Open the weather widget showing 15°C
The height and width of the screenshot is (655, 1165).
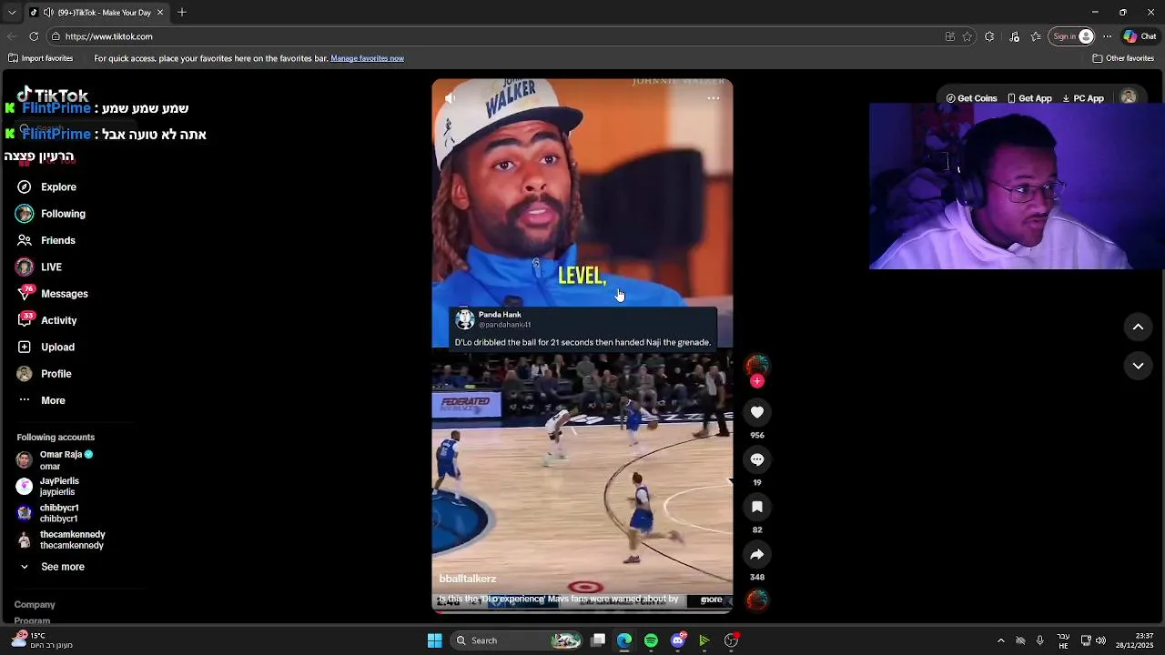(x=42, y=640)
